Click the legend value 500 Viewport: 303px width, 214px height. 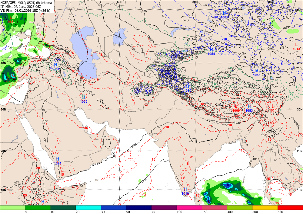pyautogui.click(x=255, y=212)
